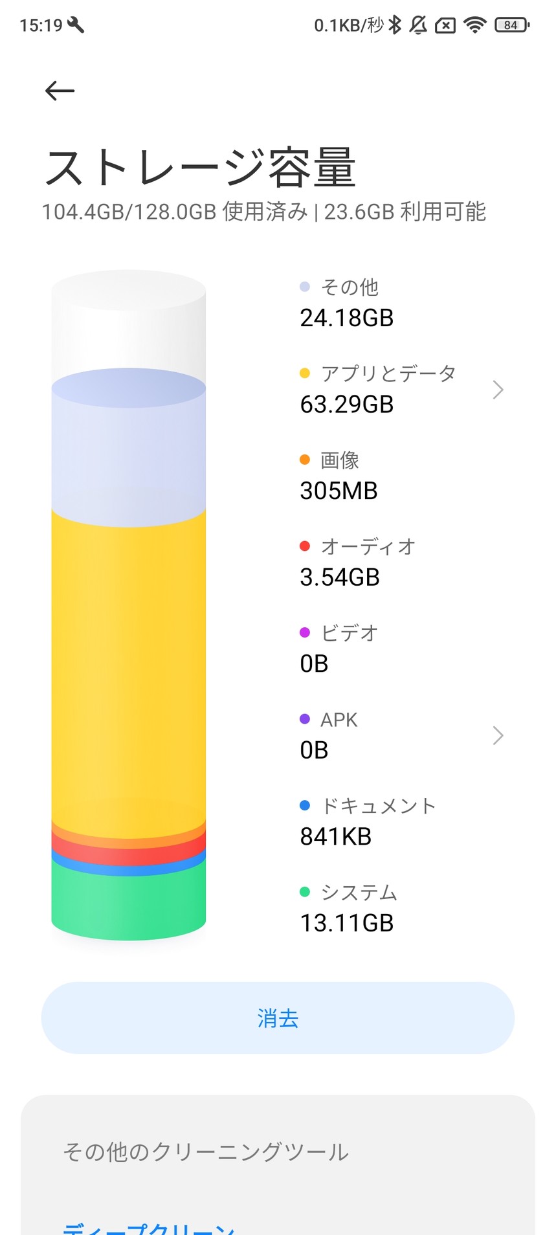This screenshot has height=1235, width=556.
Task: Click the wrench icon in status bar
Action: pyautogui.click(x=76, y=25)
